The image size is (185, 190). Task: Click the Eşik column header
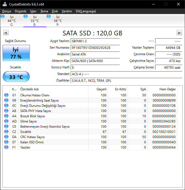[x=138, y=89]
